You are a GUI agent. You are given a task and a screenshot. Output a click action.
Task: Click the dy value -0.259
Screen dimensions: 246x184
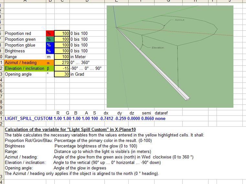point(120,118)
